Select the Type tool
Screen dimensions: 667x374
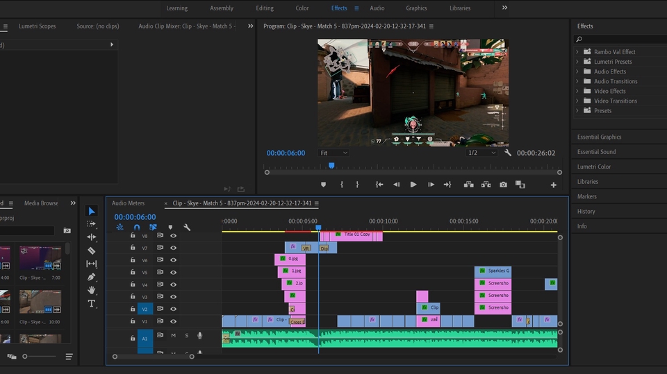pyautogui.click(x=92, y=303)
